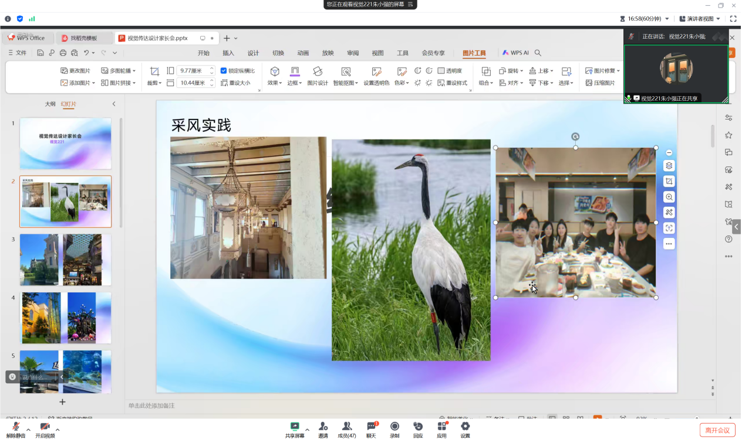
Task: Click the compress picture (压缩图片) button
Action: click(600, 83)
